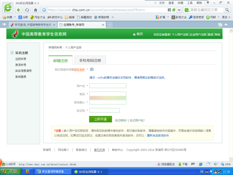Uncheck the service terms agreement checkbox
This screenshot has width=233, height=175.
point(92,70)
